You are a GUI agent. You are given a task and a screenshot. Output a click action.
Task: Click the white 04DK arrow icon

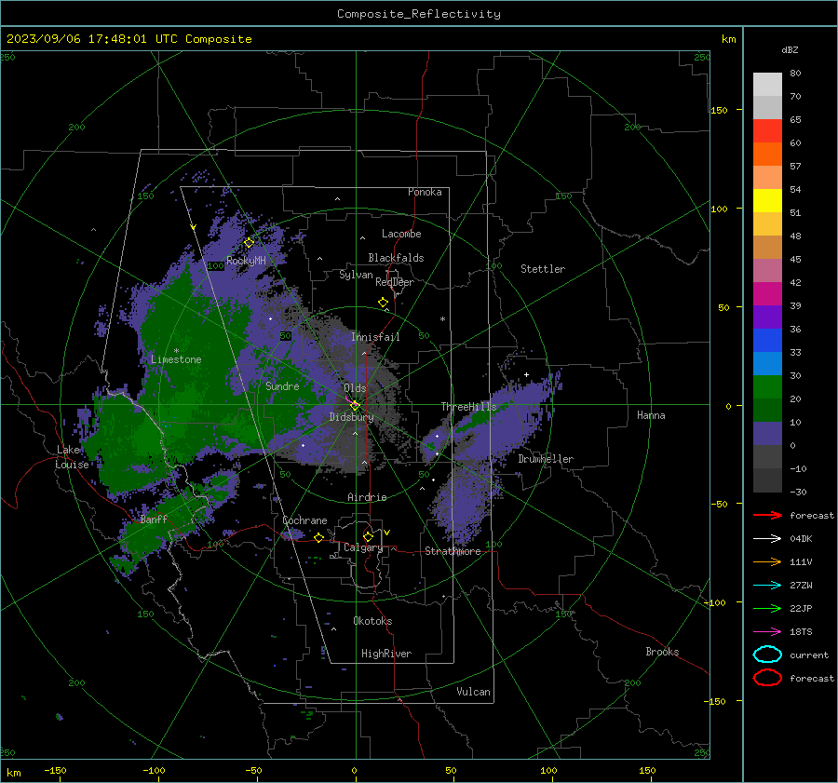[767, 538]
